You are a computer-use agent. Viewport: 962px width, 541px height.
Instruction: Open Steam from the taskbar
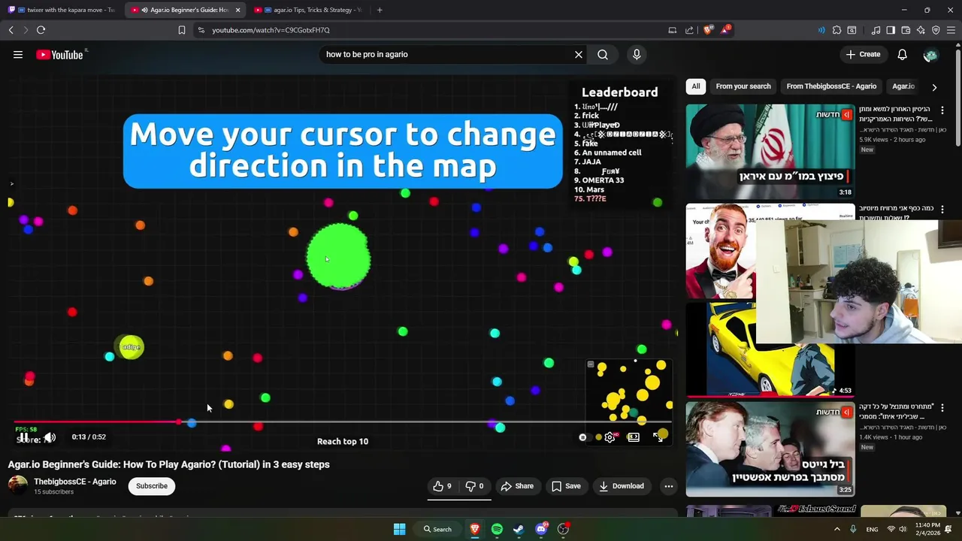(x=519, y=529)
